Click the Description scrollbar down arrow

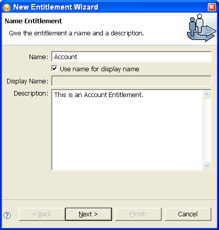tap(207, 165)
